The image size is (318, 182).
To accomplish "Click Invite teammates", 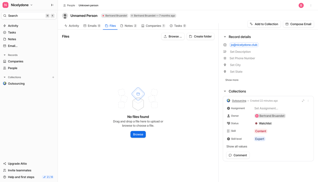I will click(19, 170).
